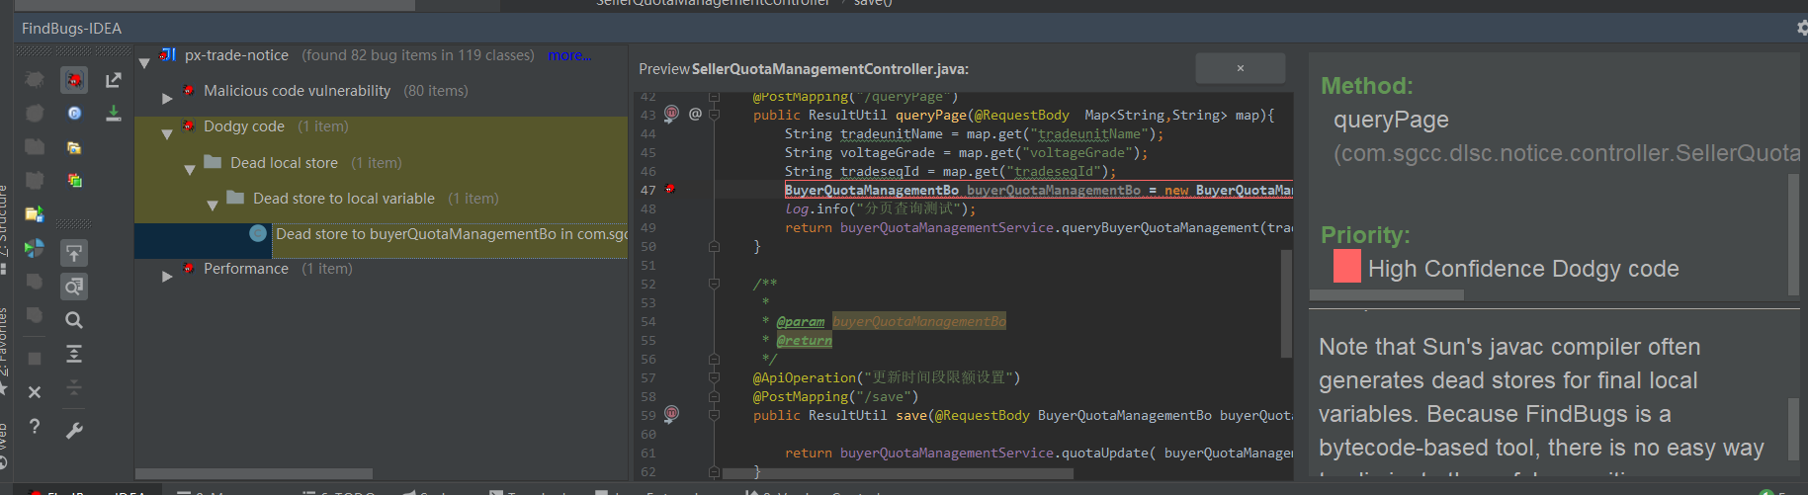This screenshot has width=1808, height=495.
Task: Expand the Malicious code vulnerability node
Action: click(167, 98)
